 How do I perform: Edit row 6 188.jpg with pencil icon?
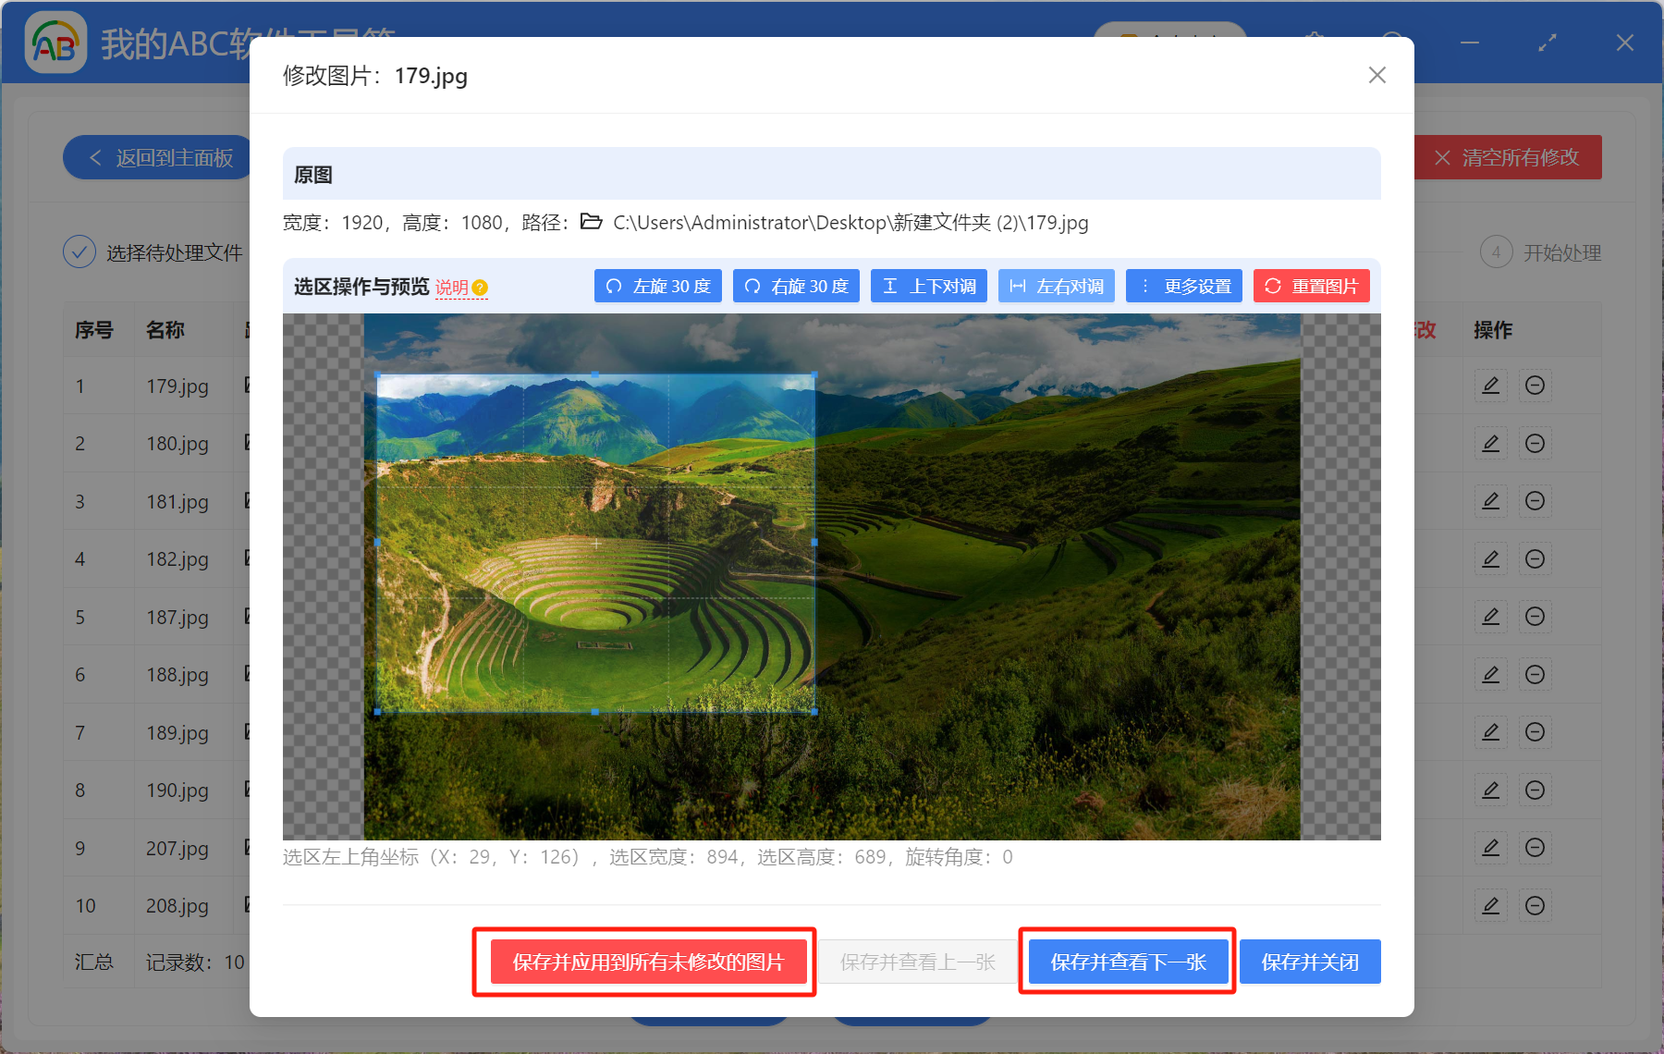pos(1491,675)
